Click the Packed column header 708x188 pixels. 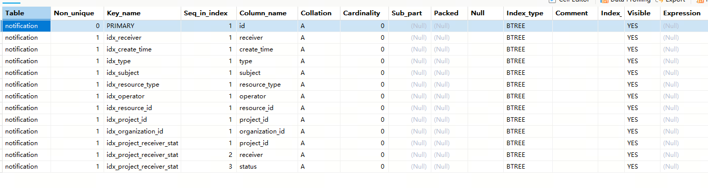[x=449, y=13]
